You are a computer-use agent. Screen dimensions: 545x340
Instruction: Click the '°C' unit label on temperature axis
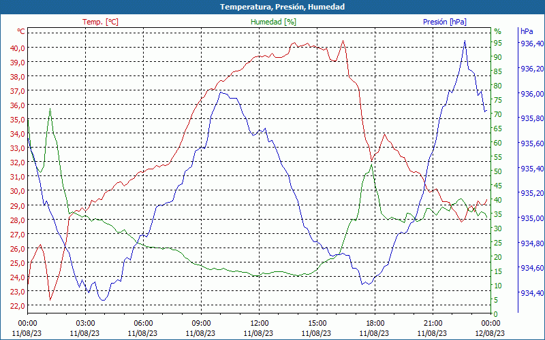(21, 31)
